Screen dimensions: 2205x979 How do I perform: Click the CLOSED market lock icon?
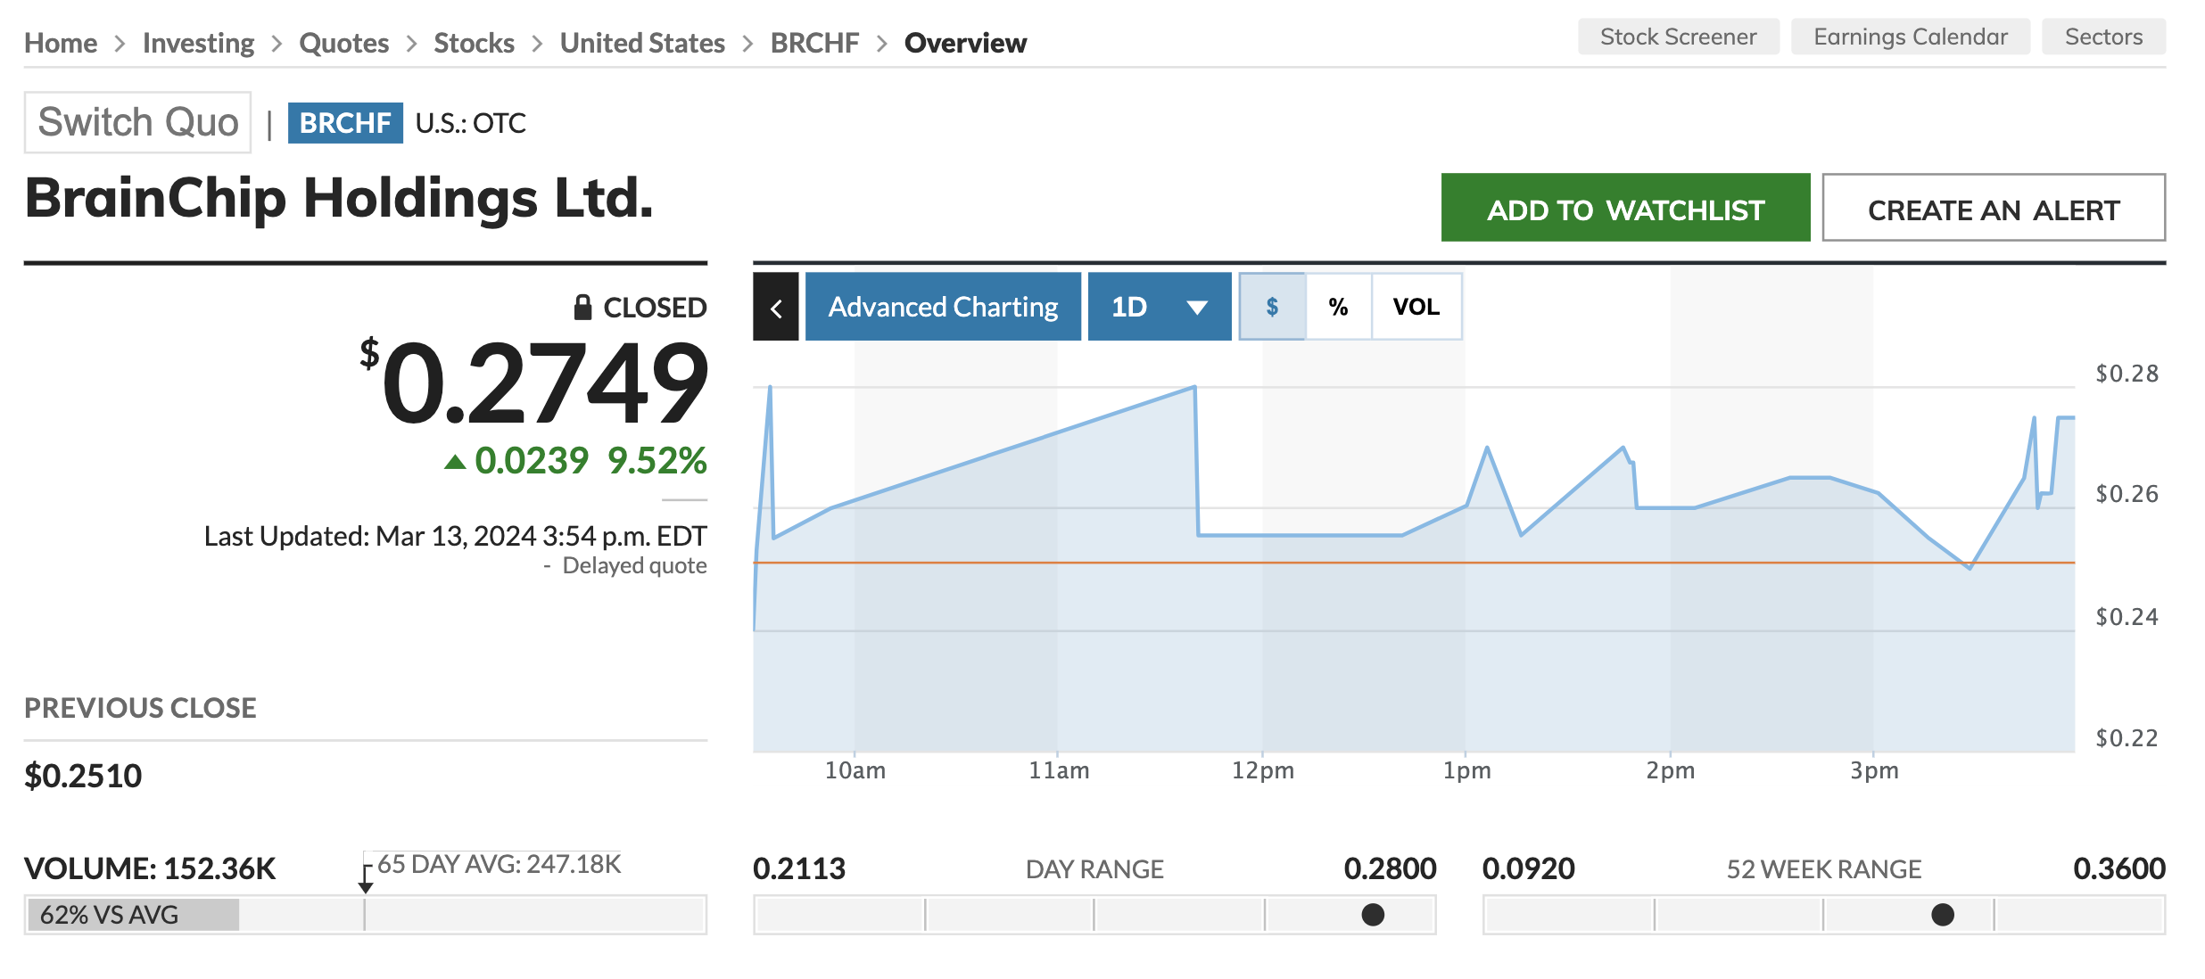[x=582, y=308]
